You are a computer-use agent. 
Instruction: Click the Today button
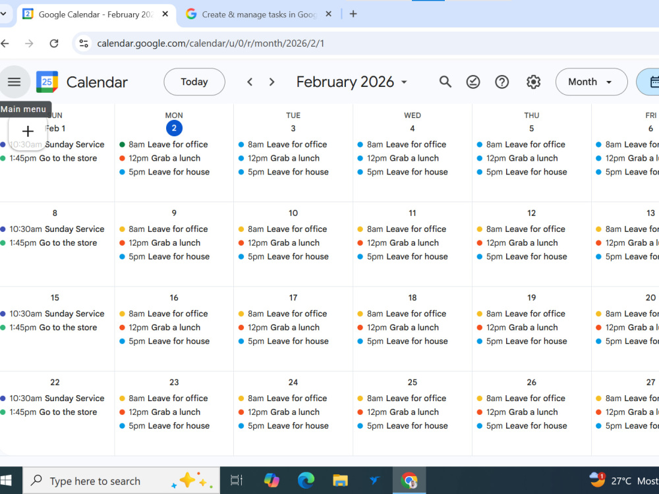(194, 82)
